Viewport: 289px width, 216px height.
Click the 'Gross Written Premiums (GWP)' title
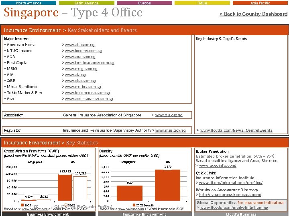31,151
